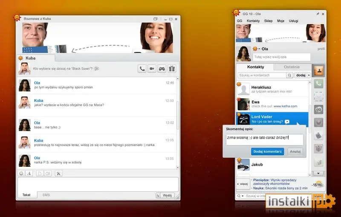341x217 pixels.
Task: Open the 'dodaj' dropdown arrow
Action: click(309, 75)
